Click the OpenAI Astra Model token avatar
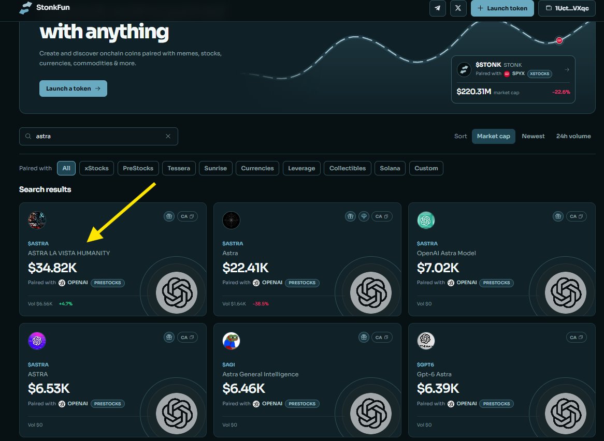 click(x=426, y=220)
